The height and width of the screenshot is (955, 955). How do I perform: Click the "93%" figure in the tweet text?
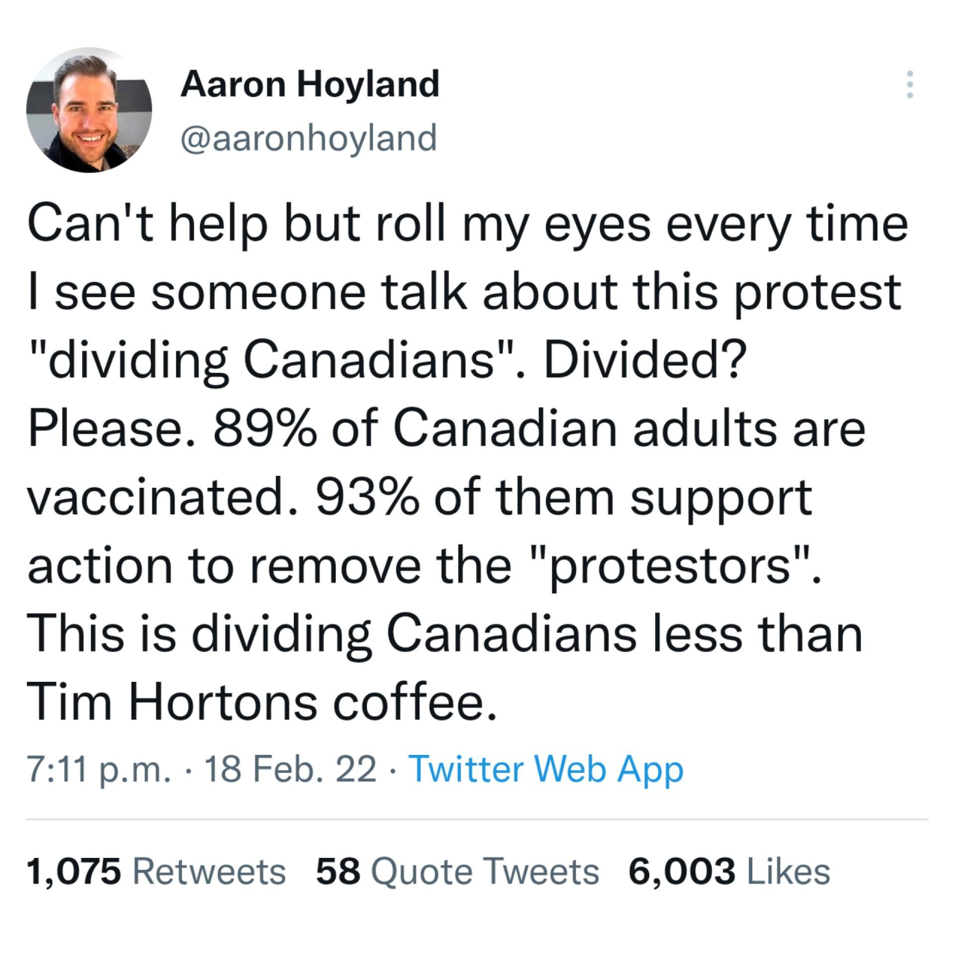click(366, 498)
